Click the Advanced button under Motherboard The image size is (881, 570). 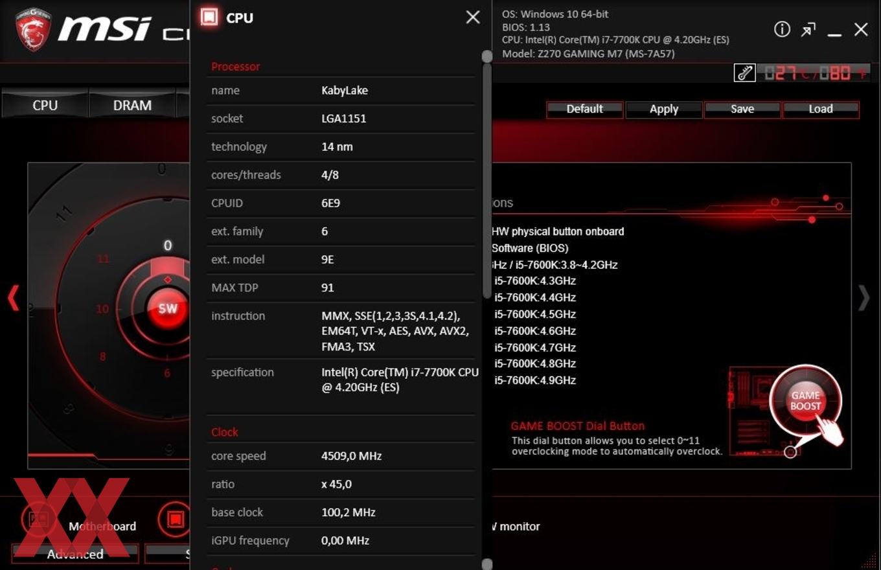[75, 554]
